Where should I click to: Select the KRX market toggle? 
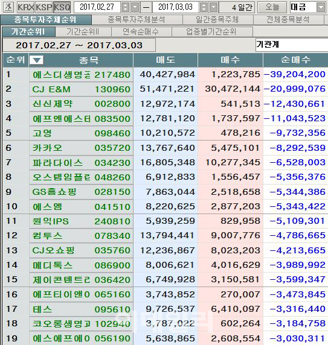point(25,7)
